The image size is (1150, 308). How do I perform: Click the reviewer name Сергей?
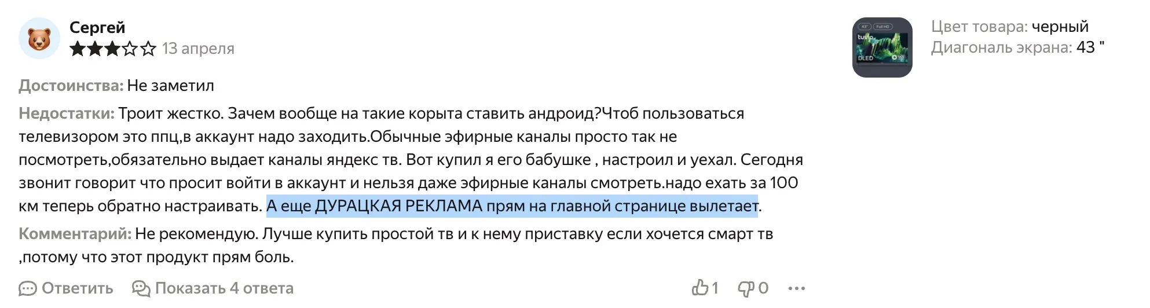(x=97, y=27)
